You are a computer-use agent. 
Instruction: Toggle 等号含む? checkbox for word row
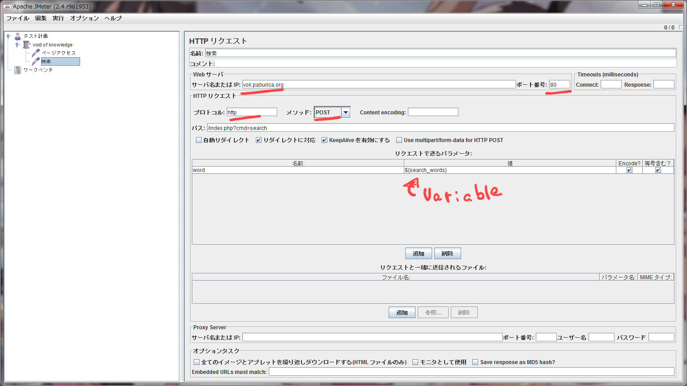[658, 170]
